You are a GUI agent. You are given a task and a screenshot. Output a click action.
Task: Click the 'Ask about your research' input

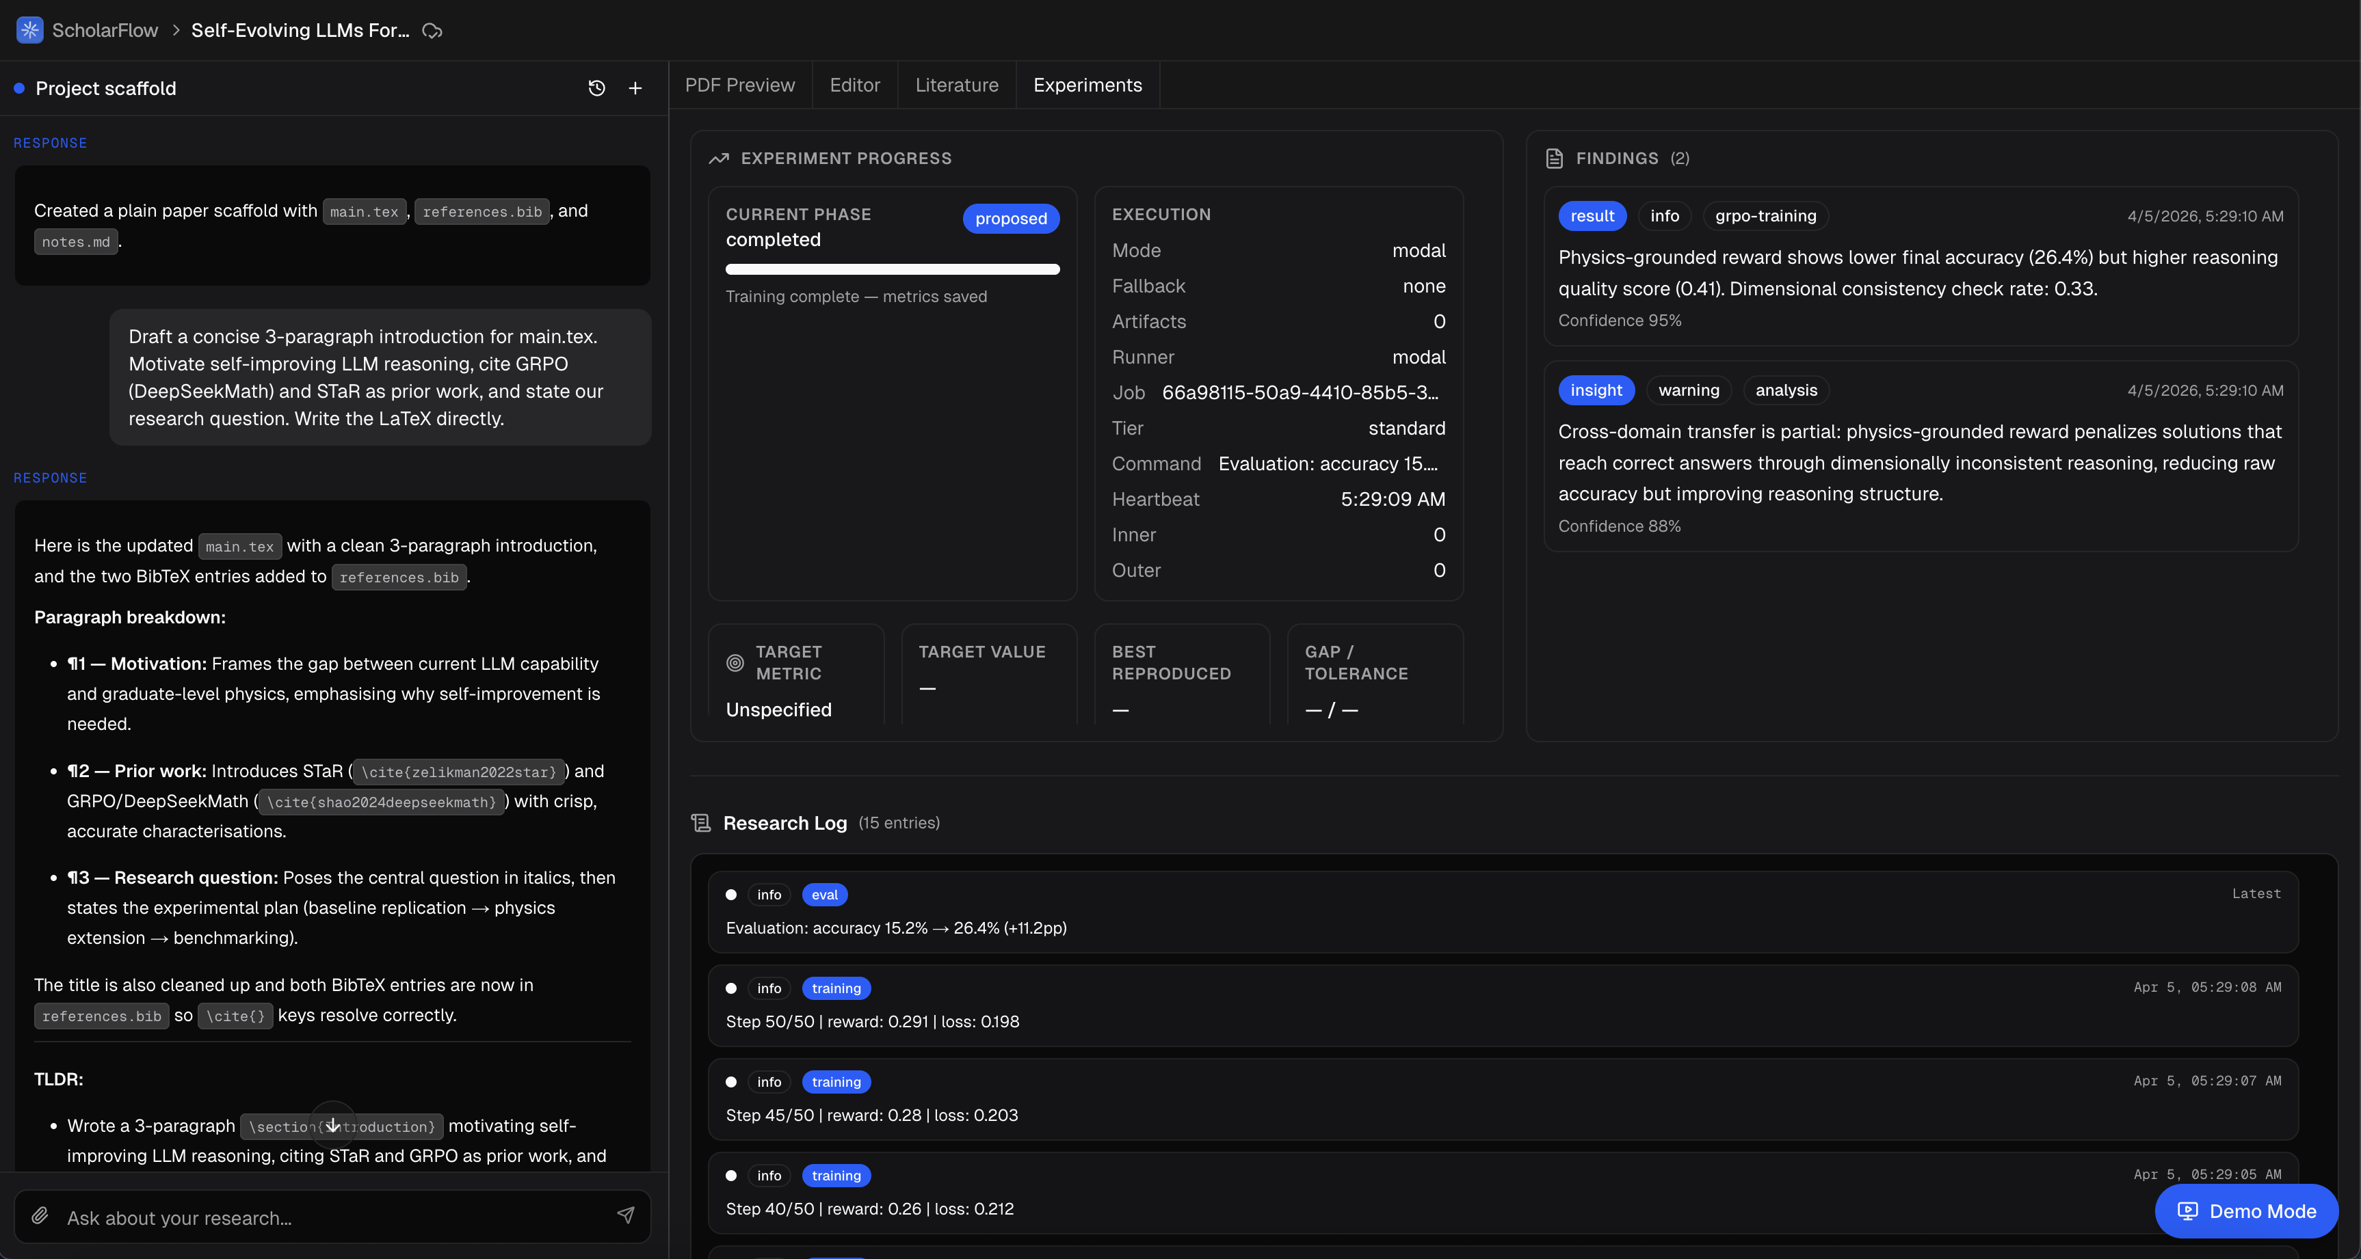point(330,1218)
